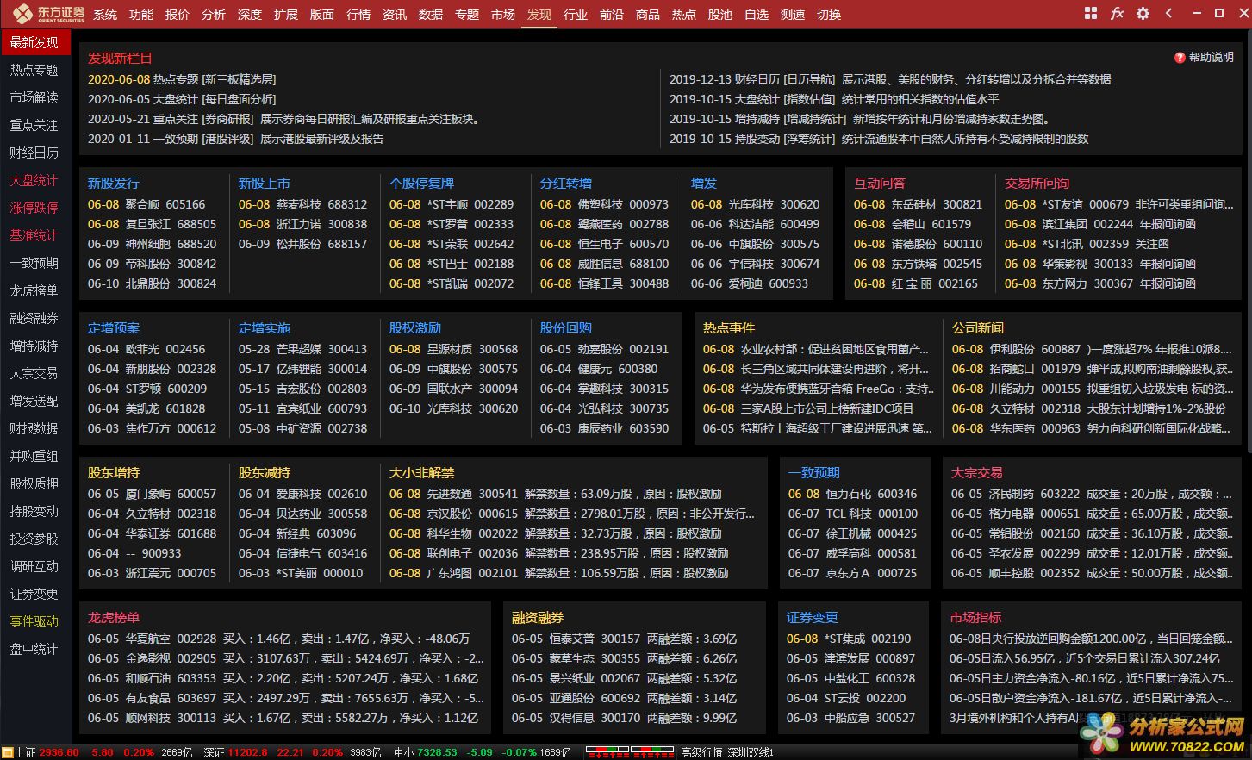Click 聚合顺 605166 in 新股发行
Image resolution: width=1252 pixels, height=760 pixels.
[x=146, y=205]
